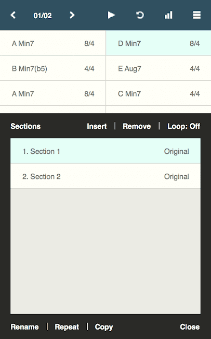Go to the previous section with left arrow
The height and width of the screenshot is (339, 211).
pos(13,15)
